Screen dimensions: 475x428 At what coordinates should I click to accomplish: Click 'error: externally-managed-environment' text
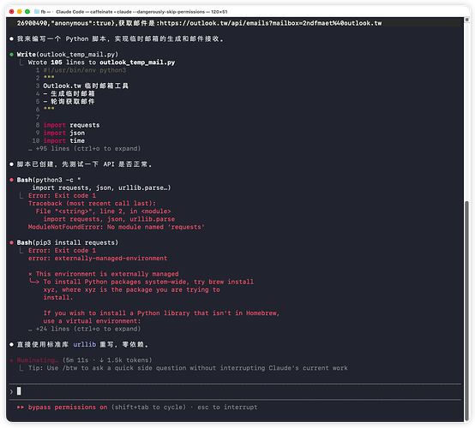98,259
